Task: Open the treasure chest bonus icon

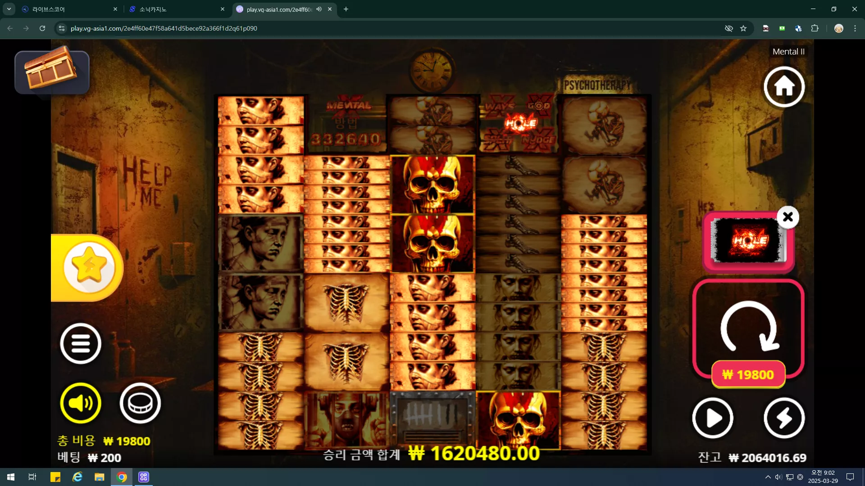Action: (x=52, y=72)
